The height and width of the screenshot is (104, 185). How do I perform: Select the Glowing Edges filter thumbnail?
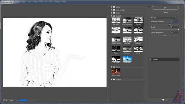[116, 71]
